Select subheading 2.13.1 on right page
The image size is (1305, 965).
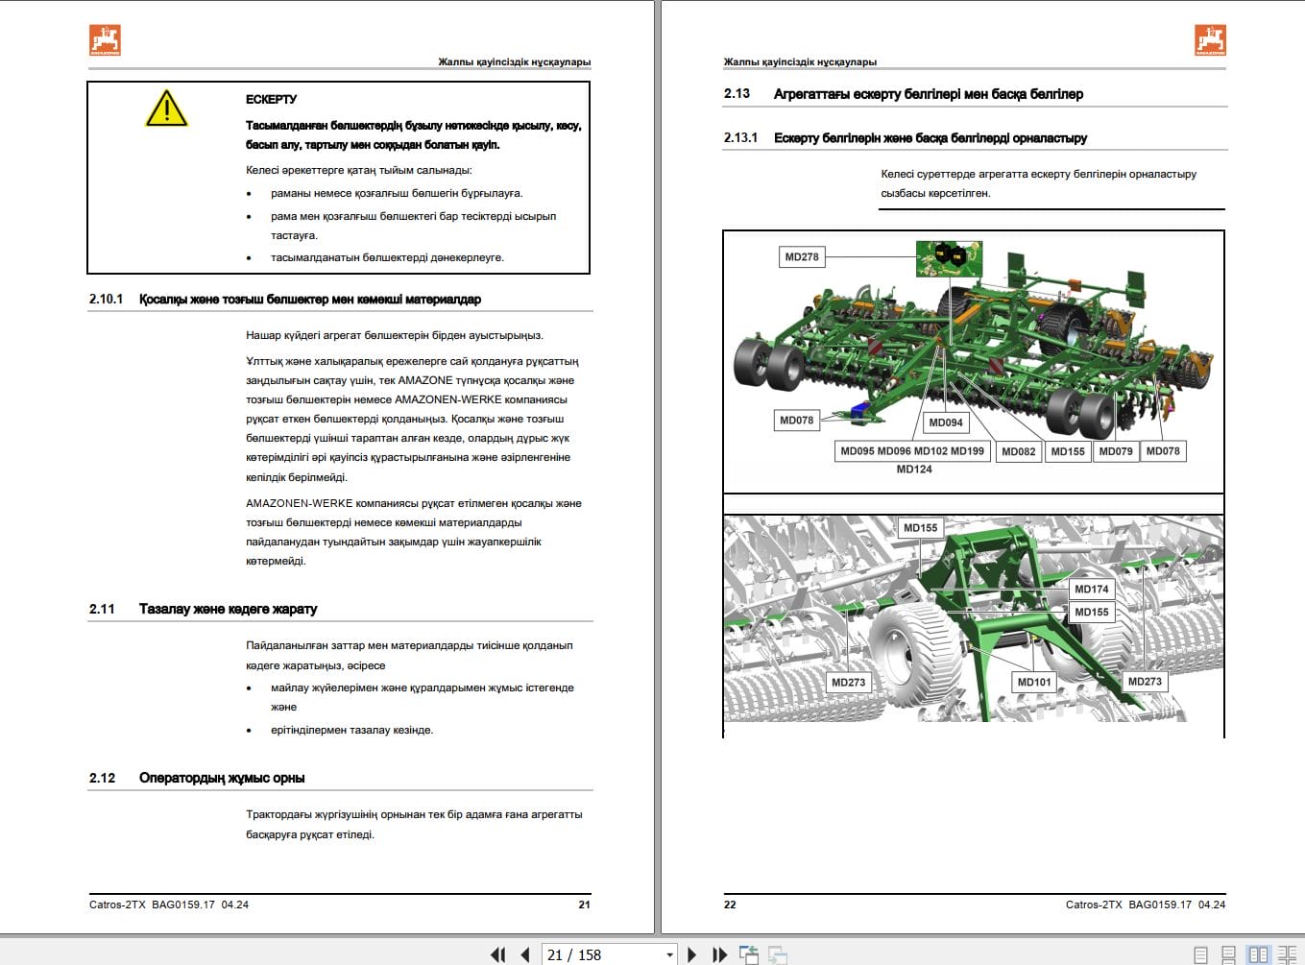(906, 138)
